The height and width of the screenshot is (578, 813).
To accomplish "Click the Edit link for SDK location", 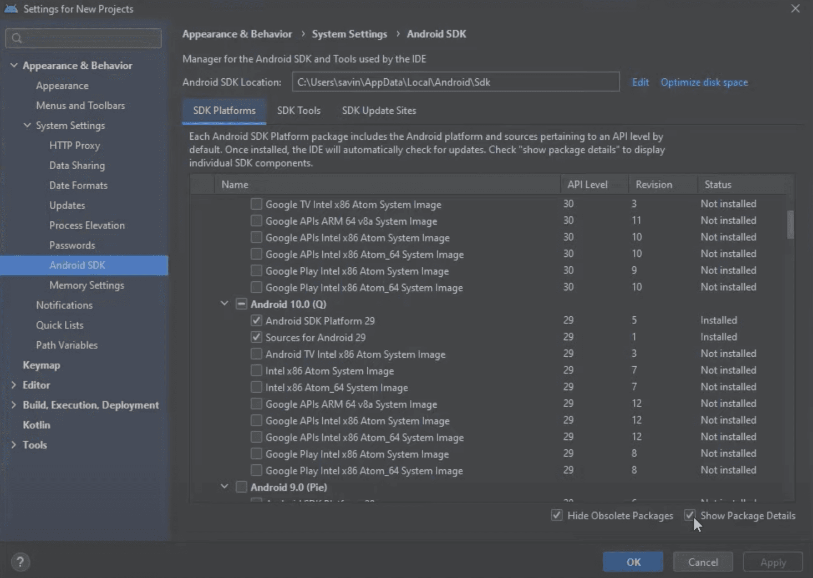I will 640,82.
